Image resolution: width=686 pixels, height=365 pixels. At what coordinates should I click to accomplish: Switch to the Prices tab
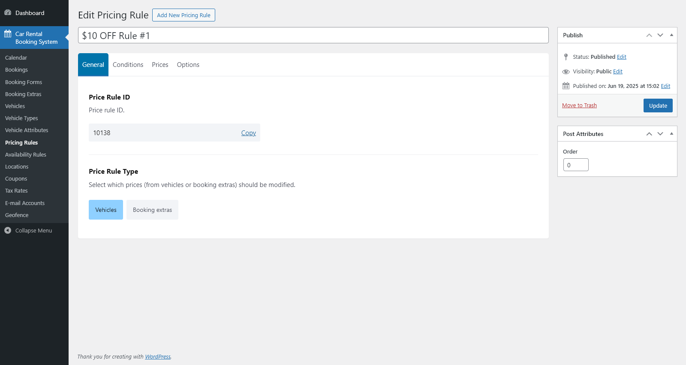[160, 65]
